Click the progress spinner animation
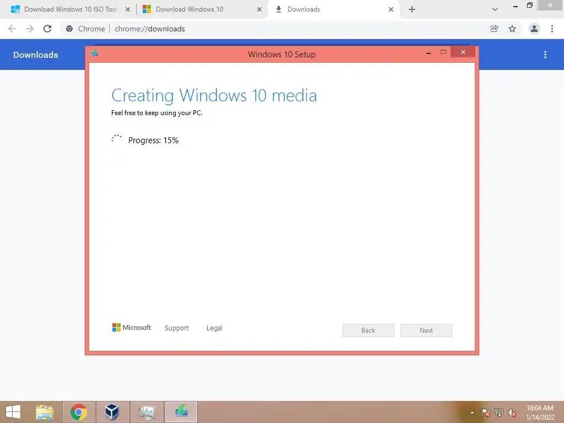 coord(117,138)
